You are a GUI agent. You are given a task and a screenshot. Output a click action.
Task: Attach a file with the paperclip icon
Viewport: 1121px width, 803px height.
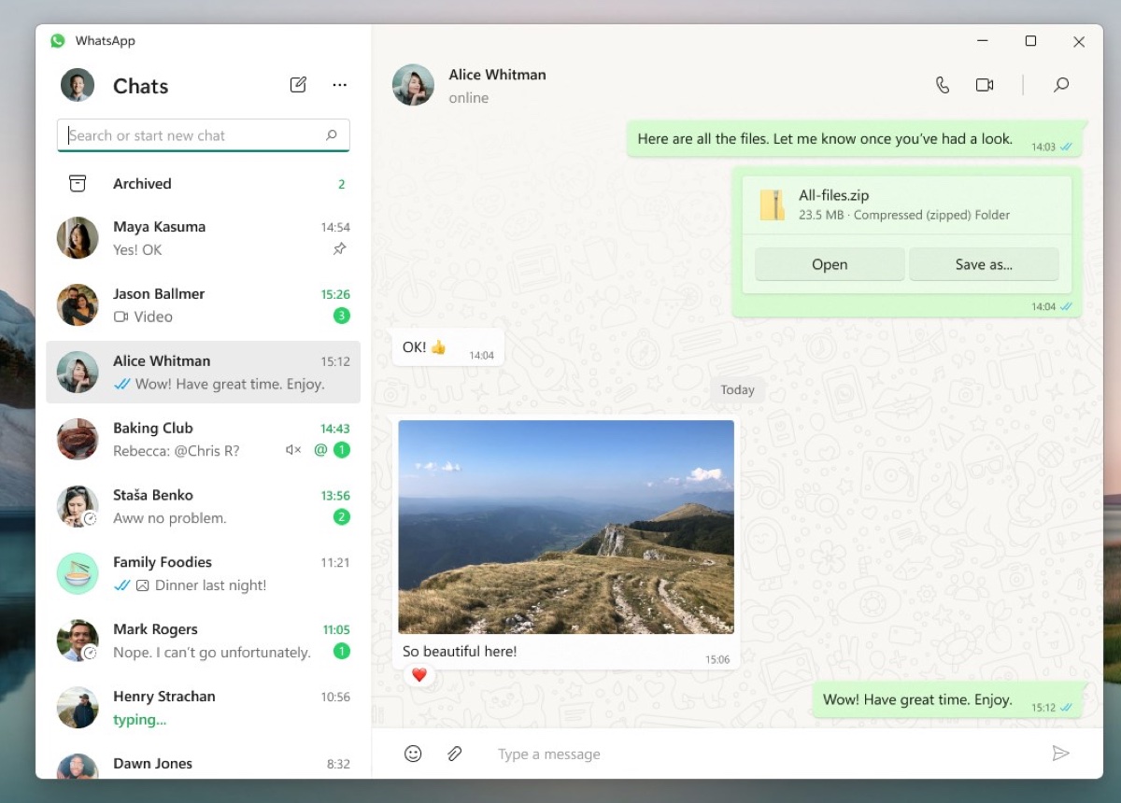pyautogui.click(x=455, y=754)
